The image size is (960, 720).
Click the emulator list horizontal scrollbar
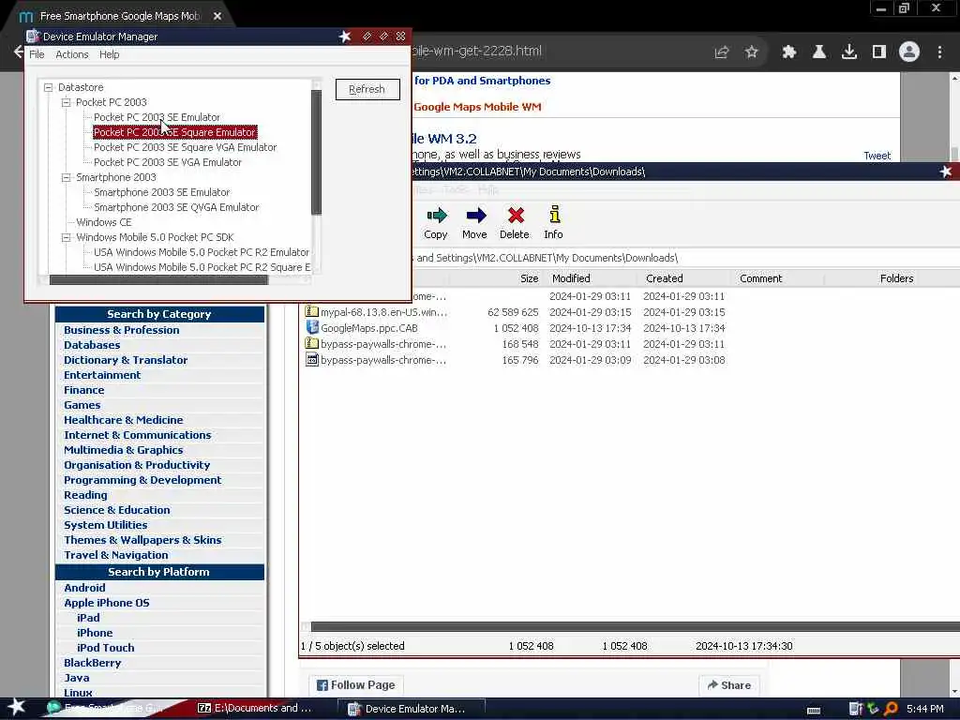[x=158, y=279]
